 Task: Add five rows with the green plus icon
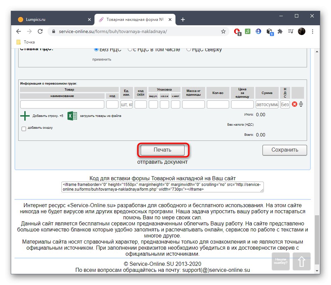[x=25, y=115]
